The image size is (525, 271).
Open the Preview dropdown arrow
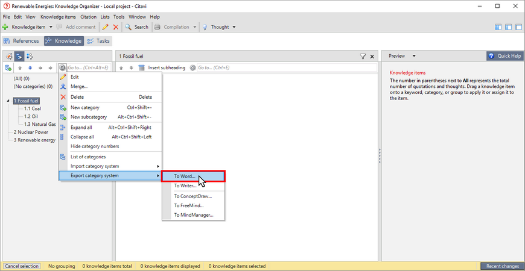tap(414, 56)
